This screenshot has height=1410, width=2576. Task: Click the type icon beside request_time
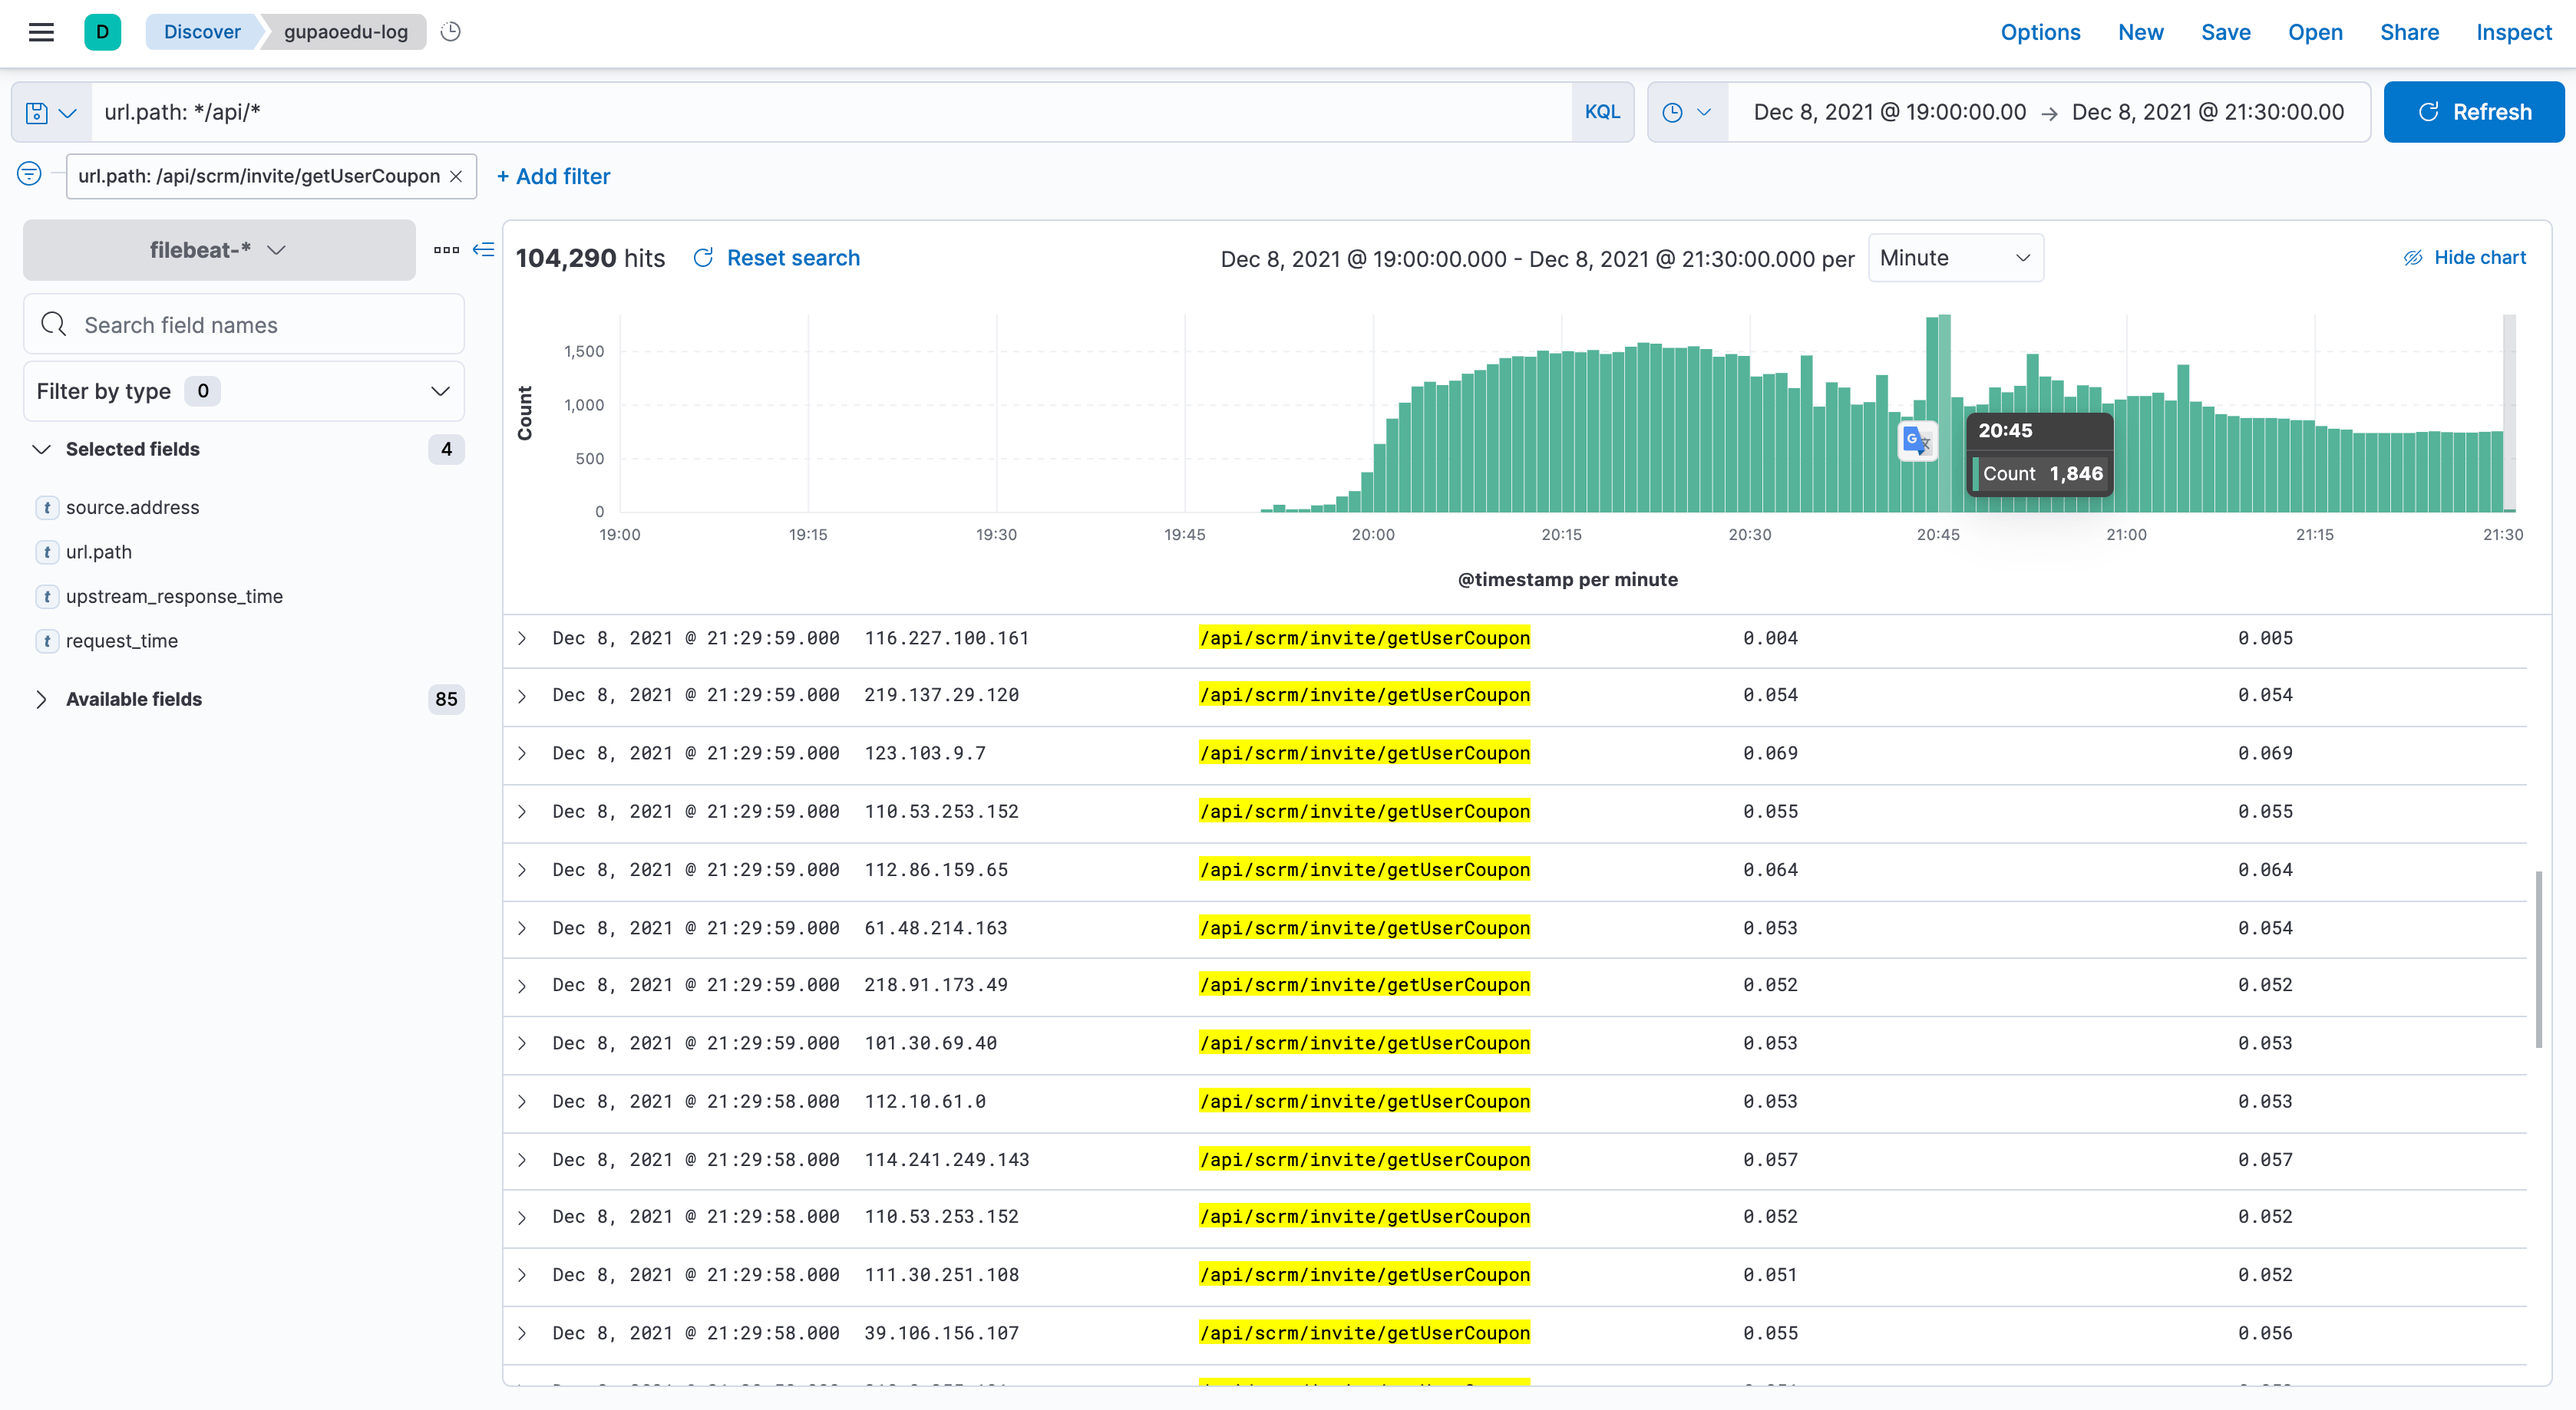tap(46, 641)
